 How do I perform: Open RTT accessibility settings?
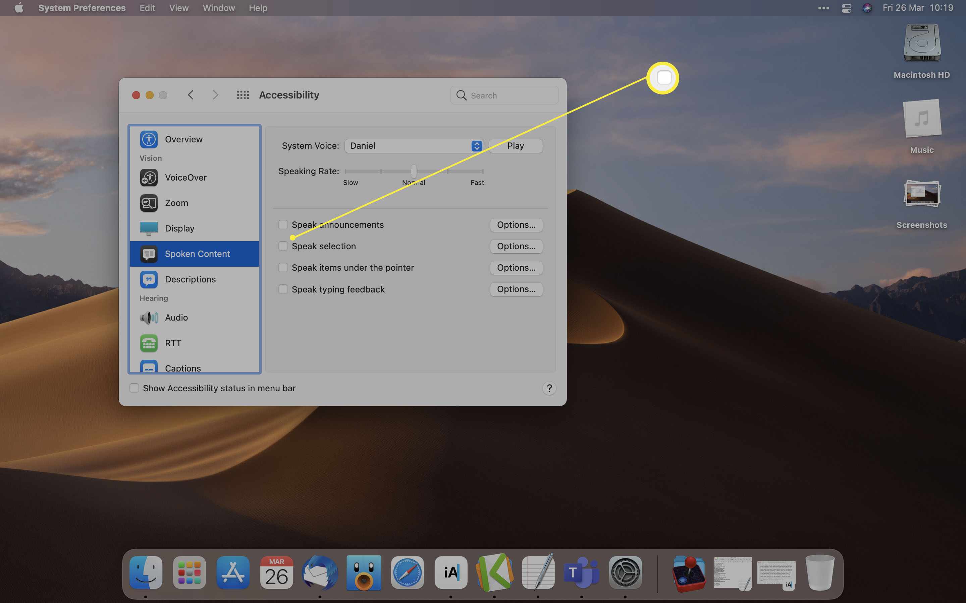(172, 342)
